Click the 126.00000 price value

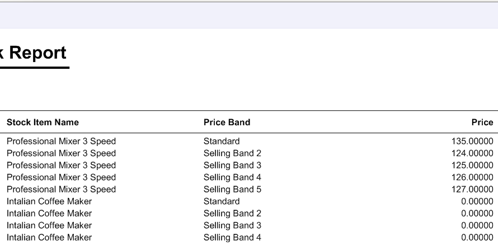coord(472,177)
